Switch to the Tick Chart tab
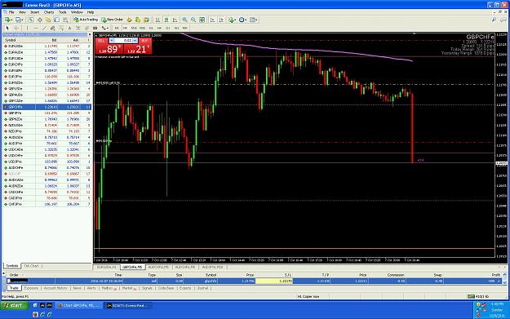 point(32,266)
